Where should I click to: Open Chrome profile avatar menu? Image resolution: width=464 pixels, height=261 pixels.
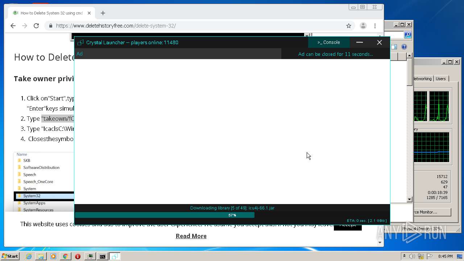tap(363, 26)
